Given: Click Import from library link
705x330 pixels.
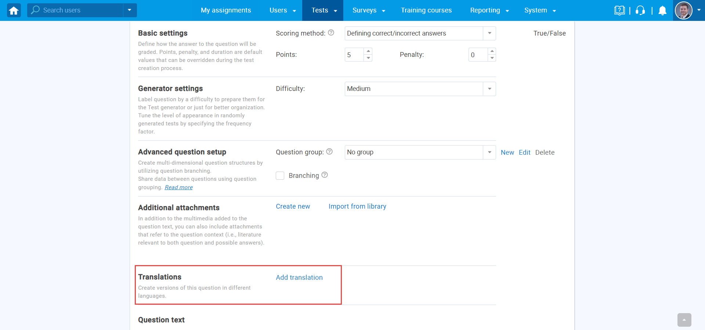Looking at the screenshot, I should tap(357, 206).
